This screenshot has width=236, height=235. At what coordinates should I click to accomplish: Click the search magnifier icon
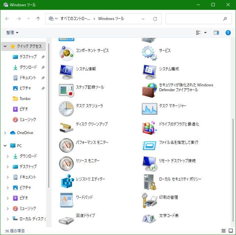pyautogui.click(x=225, y=19)
